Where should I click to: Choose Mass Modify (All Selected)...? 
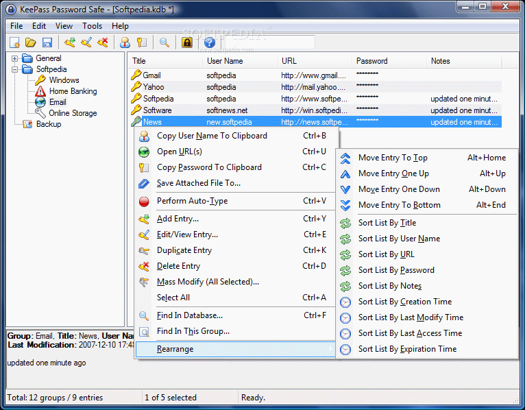pos(236,282)
